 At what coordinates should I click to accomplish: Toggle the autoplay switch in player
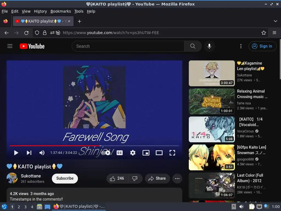point(106,153)
